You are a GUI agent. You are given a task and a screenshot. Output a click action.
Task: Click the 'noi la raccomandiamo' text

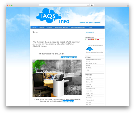[x=96, y=45]
